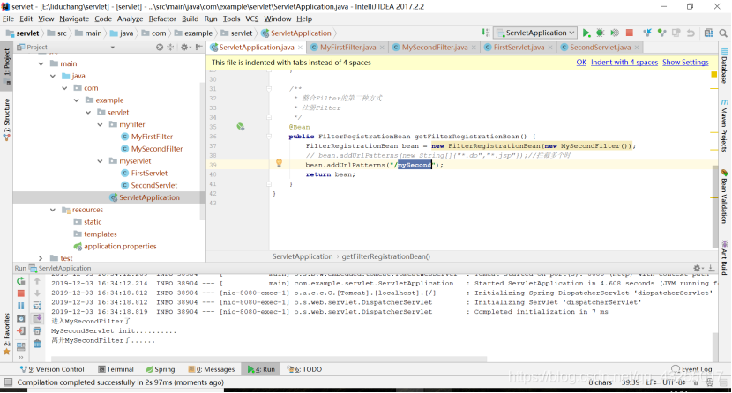Stop the running application in main toolbar
The height and width of the screenshot is (393, 732).
tap(630, 33)
